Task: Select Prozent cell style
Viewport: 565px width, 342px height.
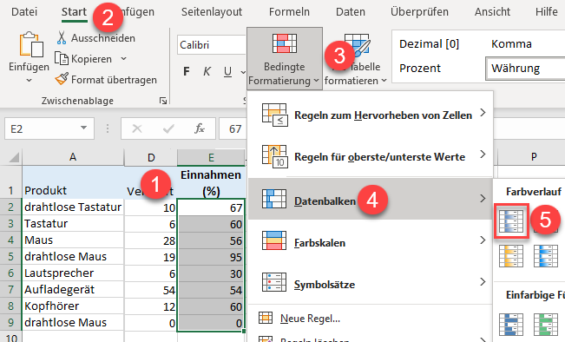Action: [420, 68]
